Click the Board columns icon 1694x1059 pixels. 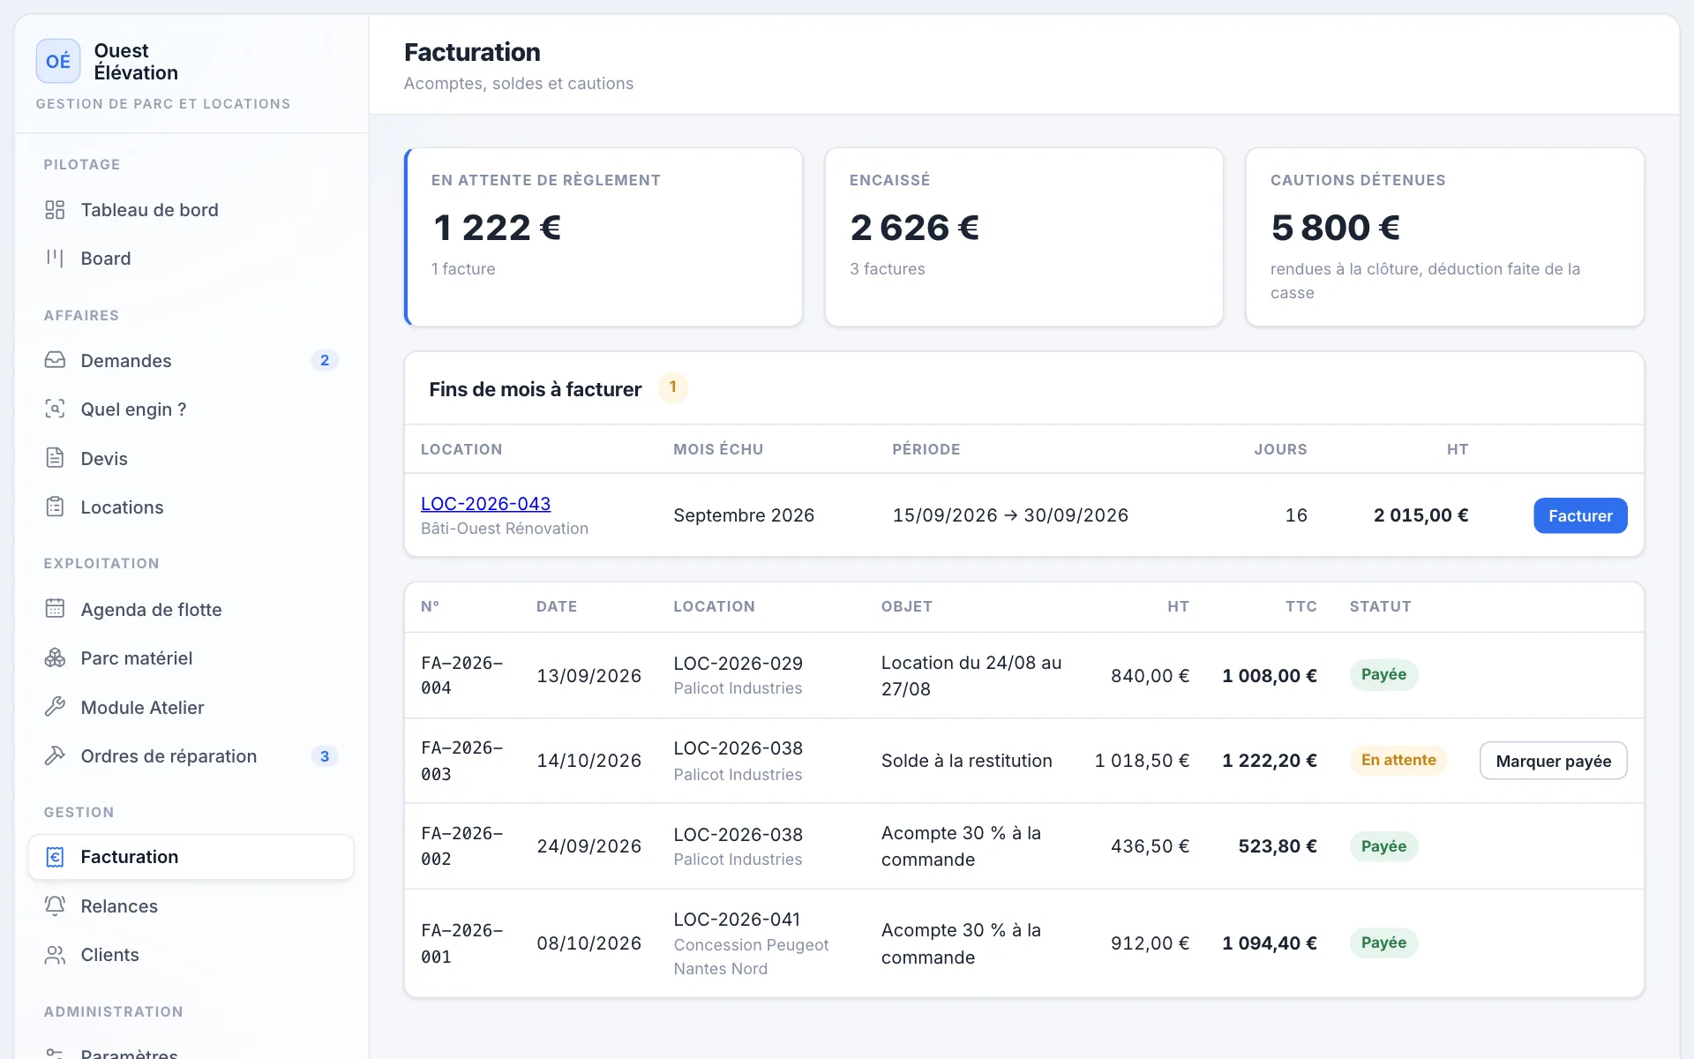[x=55, y=259]
